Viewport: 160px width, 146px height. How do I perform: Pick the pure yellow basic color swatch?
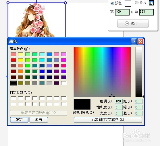[20, 60]
